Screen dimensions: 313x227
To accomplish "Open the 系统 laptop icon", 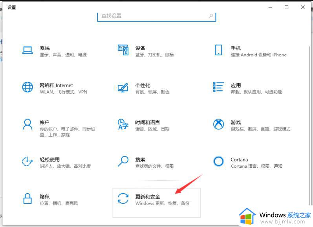I will coord(27,51).
